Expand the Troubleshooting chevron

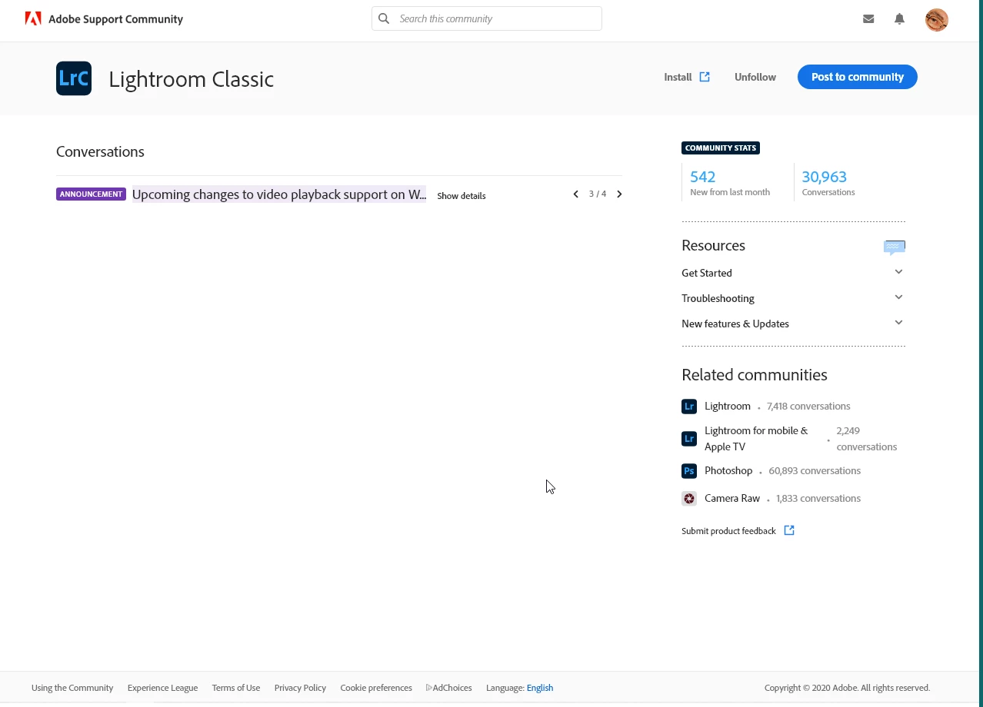pyautogui.click(x=898, y=297)
